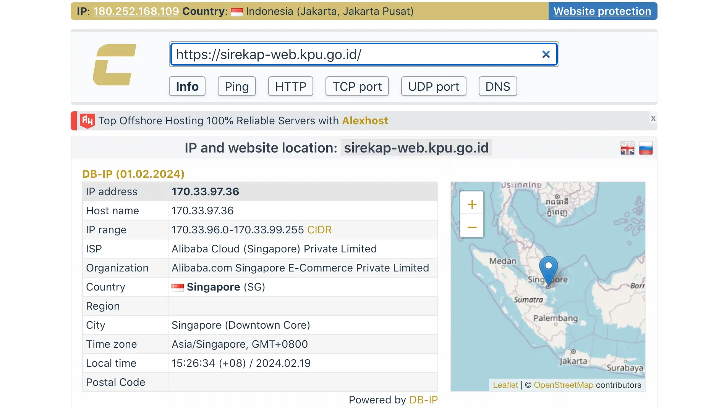Select the Russian flag language icon

pos(646,148)
